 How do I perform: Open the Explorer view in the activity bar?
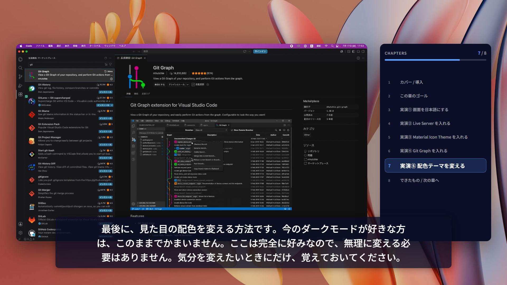click(x=20, y=59)
